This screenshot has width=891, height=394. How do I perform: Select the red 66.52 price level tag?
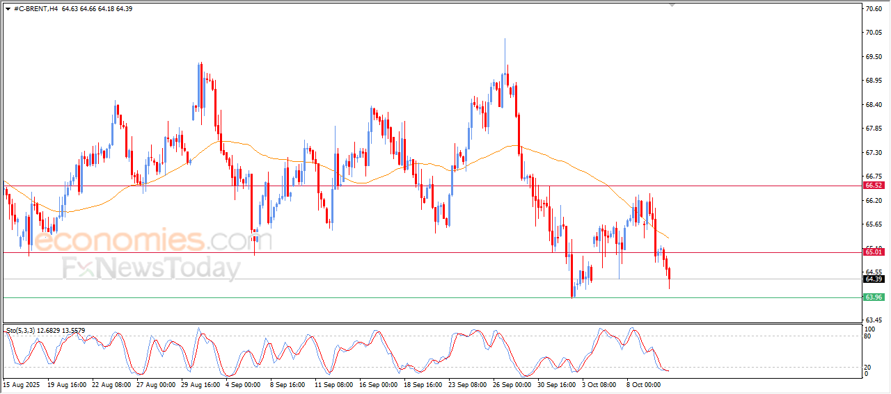pyautogui.click(x=874, y=186)
